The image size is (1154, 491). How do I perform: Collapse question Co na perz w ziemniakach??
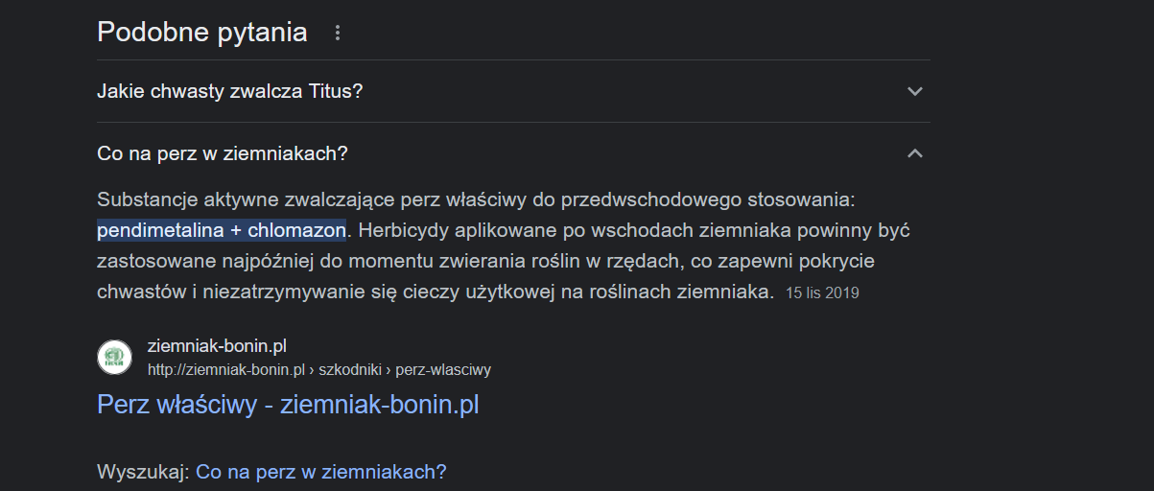pyautogui.click(x=223, y=153)
